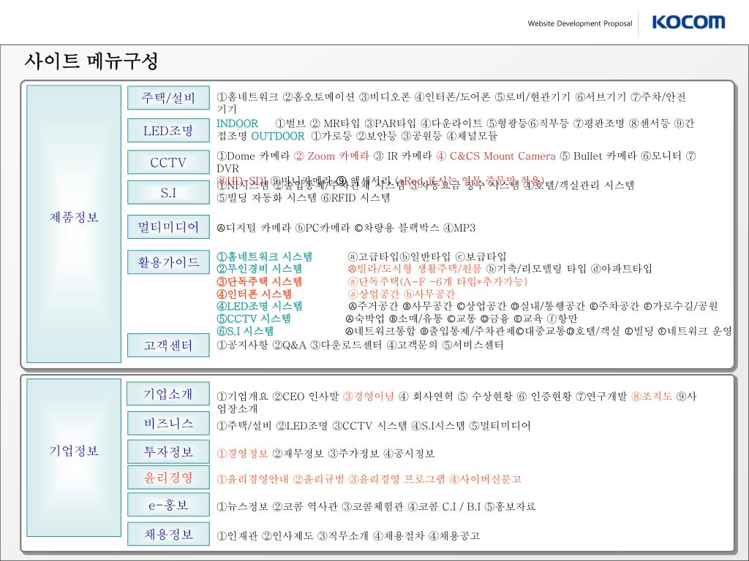Viewport: 749px width, 561px height.
Task: Click ①홈네트워크 시스템 guide entry
Action: [264, 256]
